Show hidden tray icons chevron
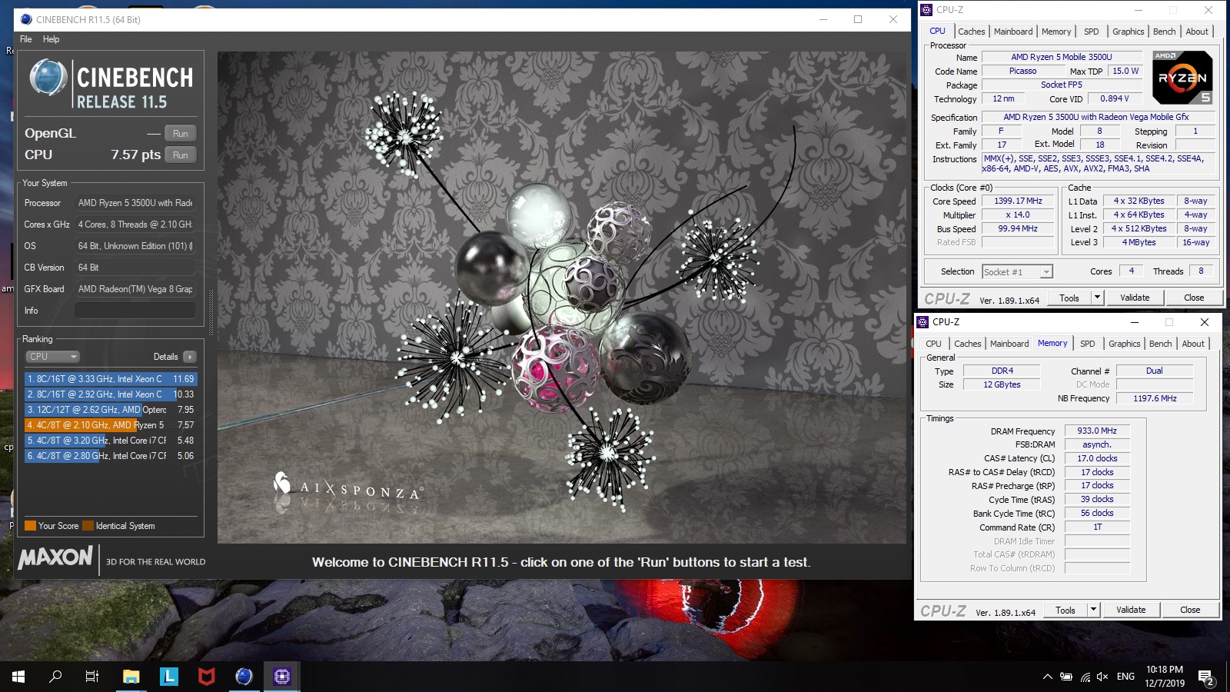This screenshot has height=692, width=1230. point(1047,677)
